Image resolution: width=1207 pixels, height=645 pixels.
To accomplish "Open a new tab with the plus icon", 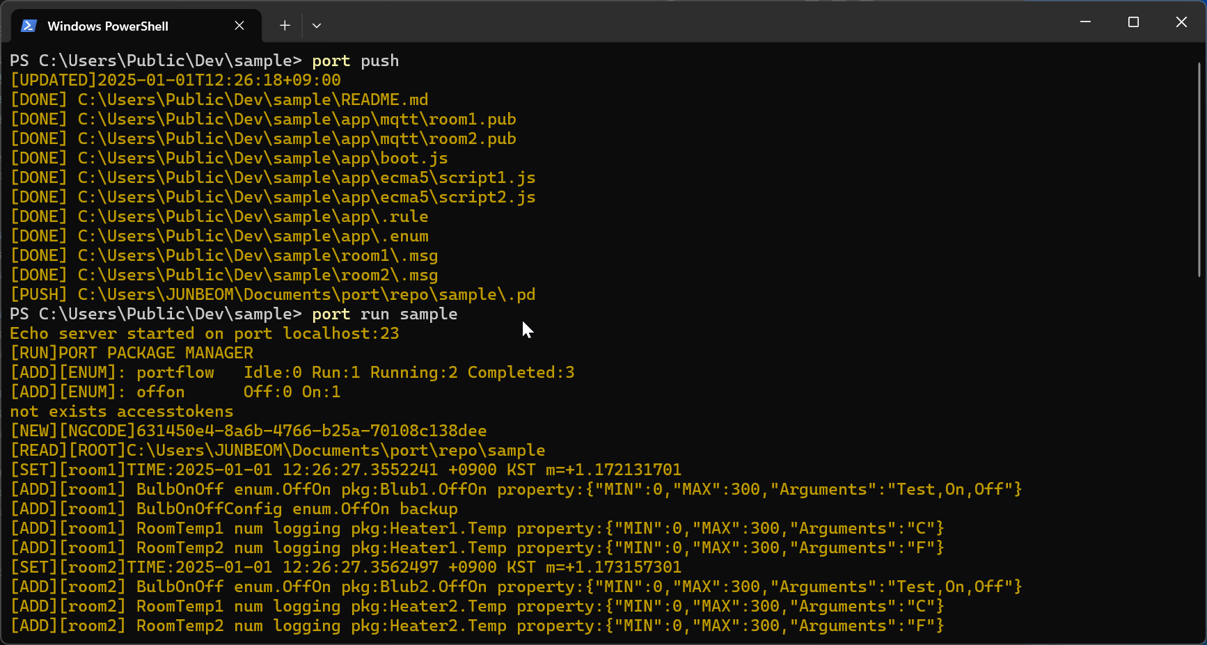I will tap(284, 25).
